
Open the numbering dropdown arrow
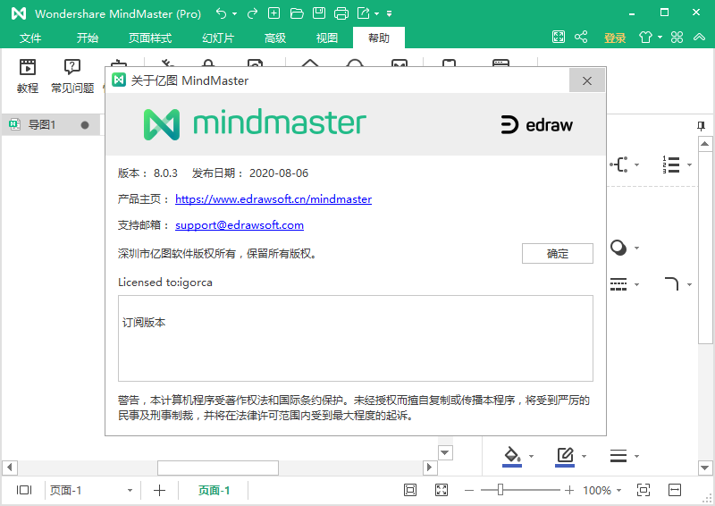[x=689, y=164]
